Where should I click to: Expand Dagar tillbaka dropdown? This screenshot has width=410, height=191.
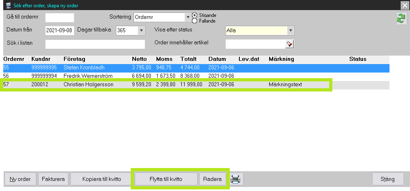click(x=141, y=31)
